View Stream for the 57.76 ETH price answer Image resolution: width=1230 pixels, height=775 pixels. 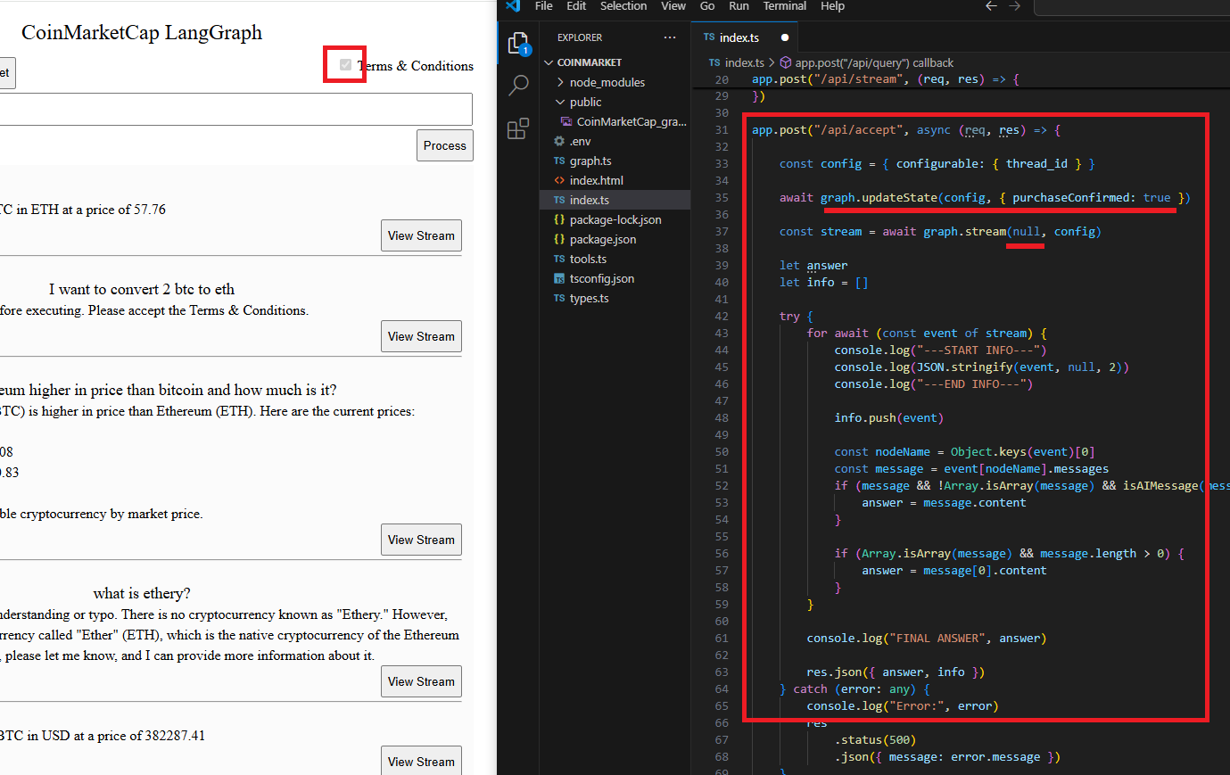(x=421, y=235)
